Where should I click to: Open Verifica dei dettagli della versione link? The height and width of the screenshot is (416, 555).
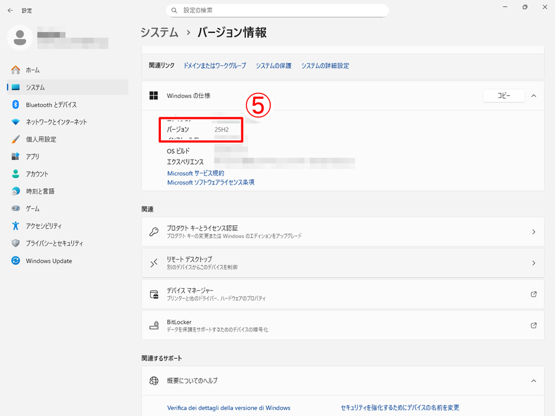click(x=228, y=408)
